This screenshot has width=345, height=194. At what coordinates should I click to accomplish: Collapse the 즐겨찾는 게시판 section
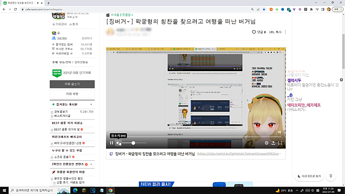click(91, 105)
